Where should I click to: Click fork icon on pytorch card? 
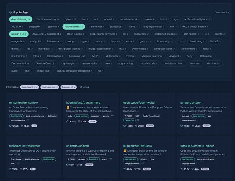(193, 126)
